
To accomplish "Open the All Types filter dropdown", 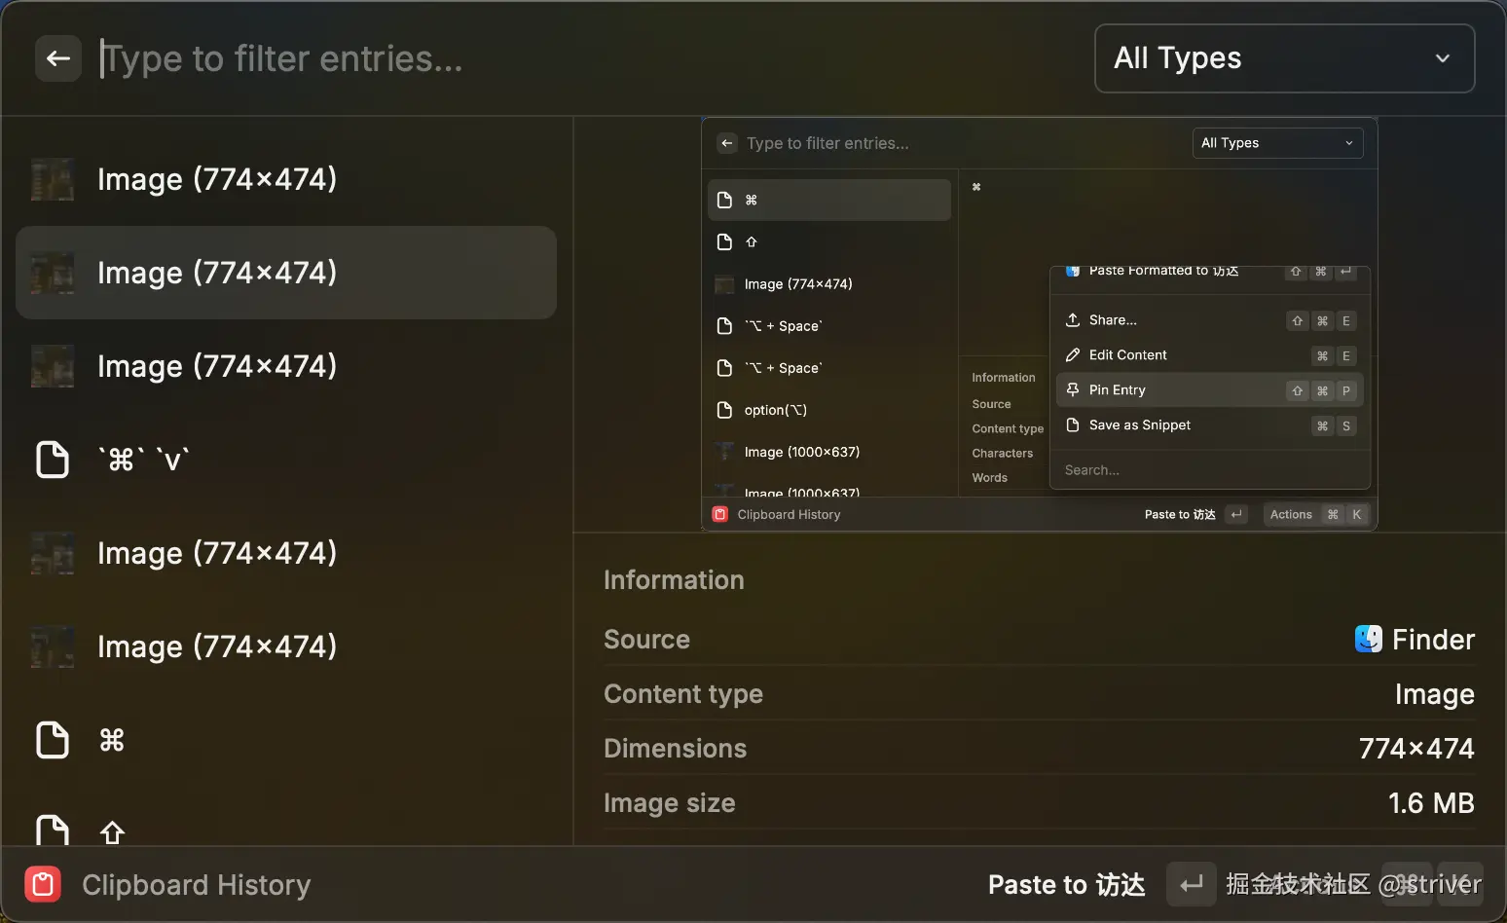I will pos(1283,58).
